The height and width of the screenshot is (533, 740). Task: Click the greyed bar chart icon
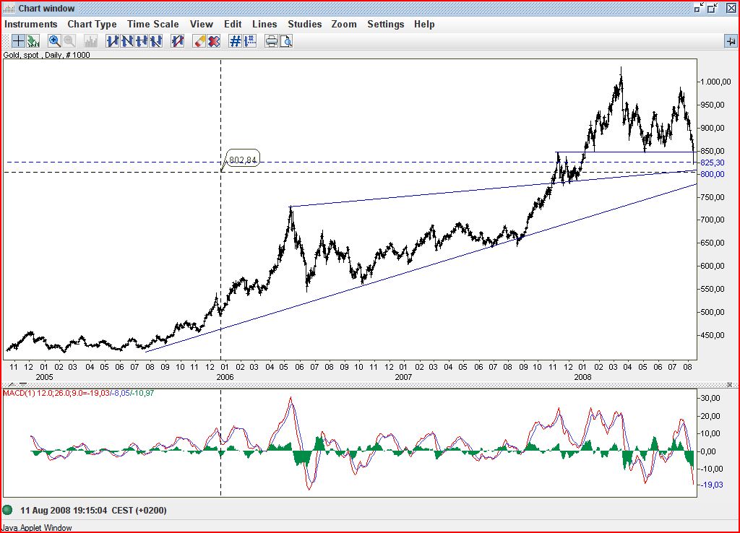pos(90,41)
